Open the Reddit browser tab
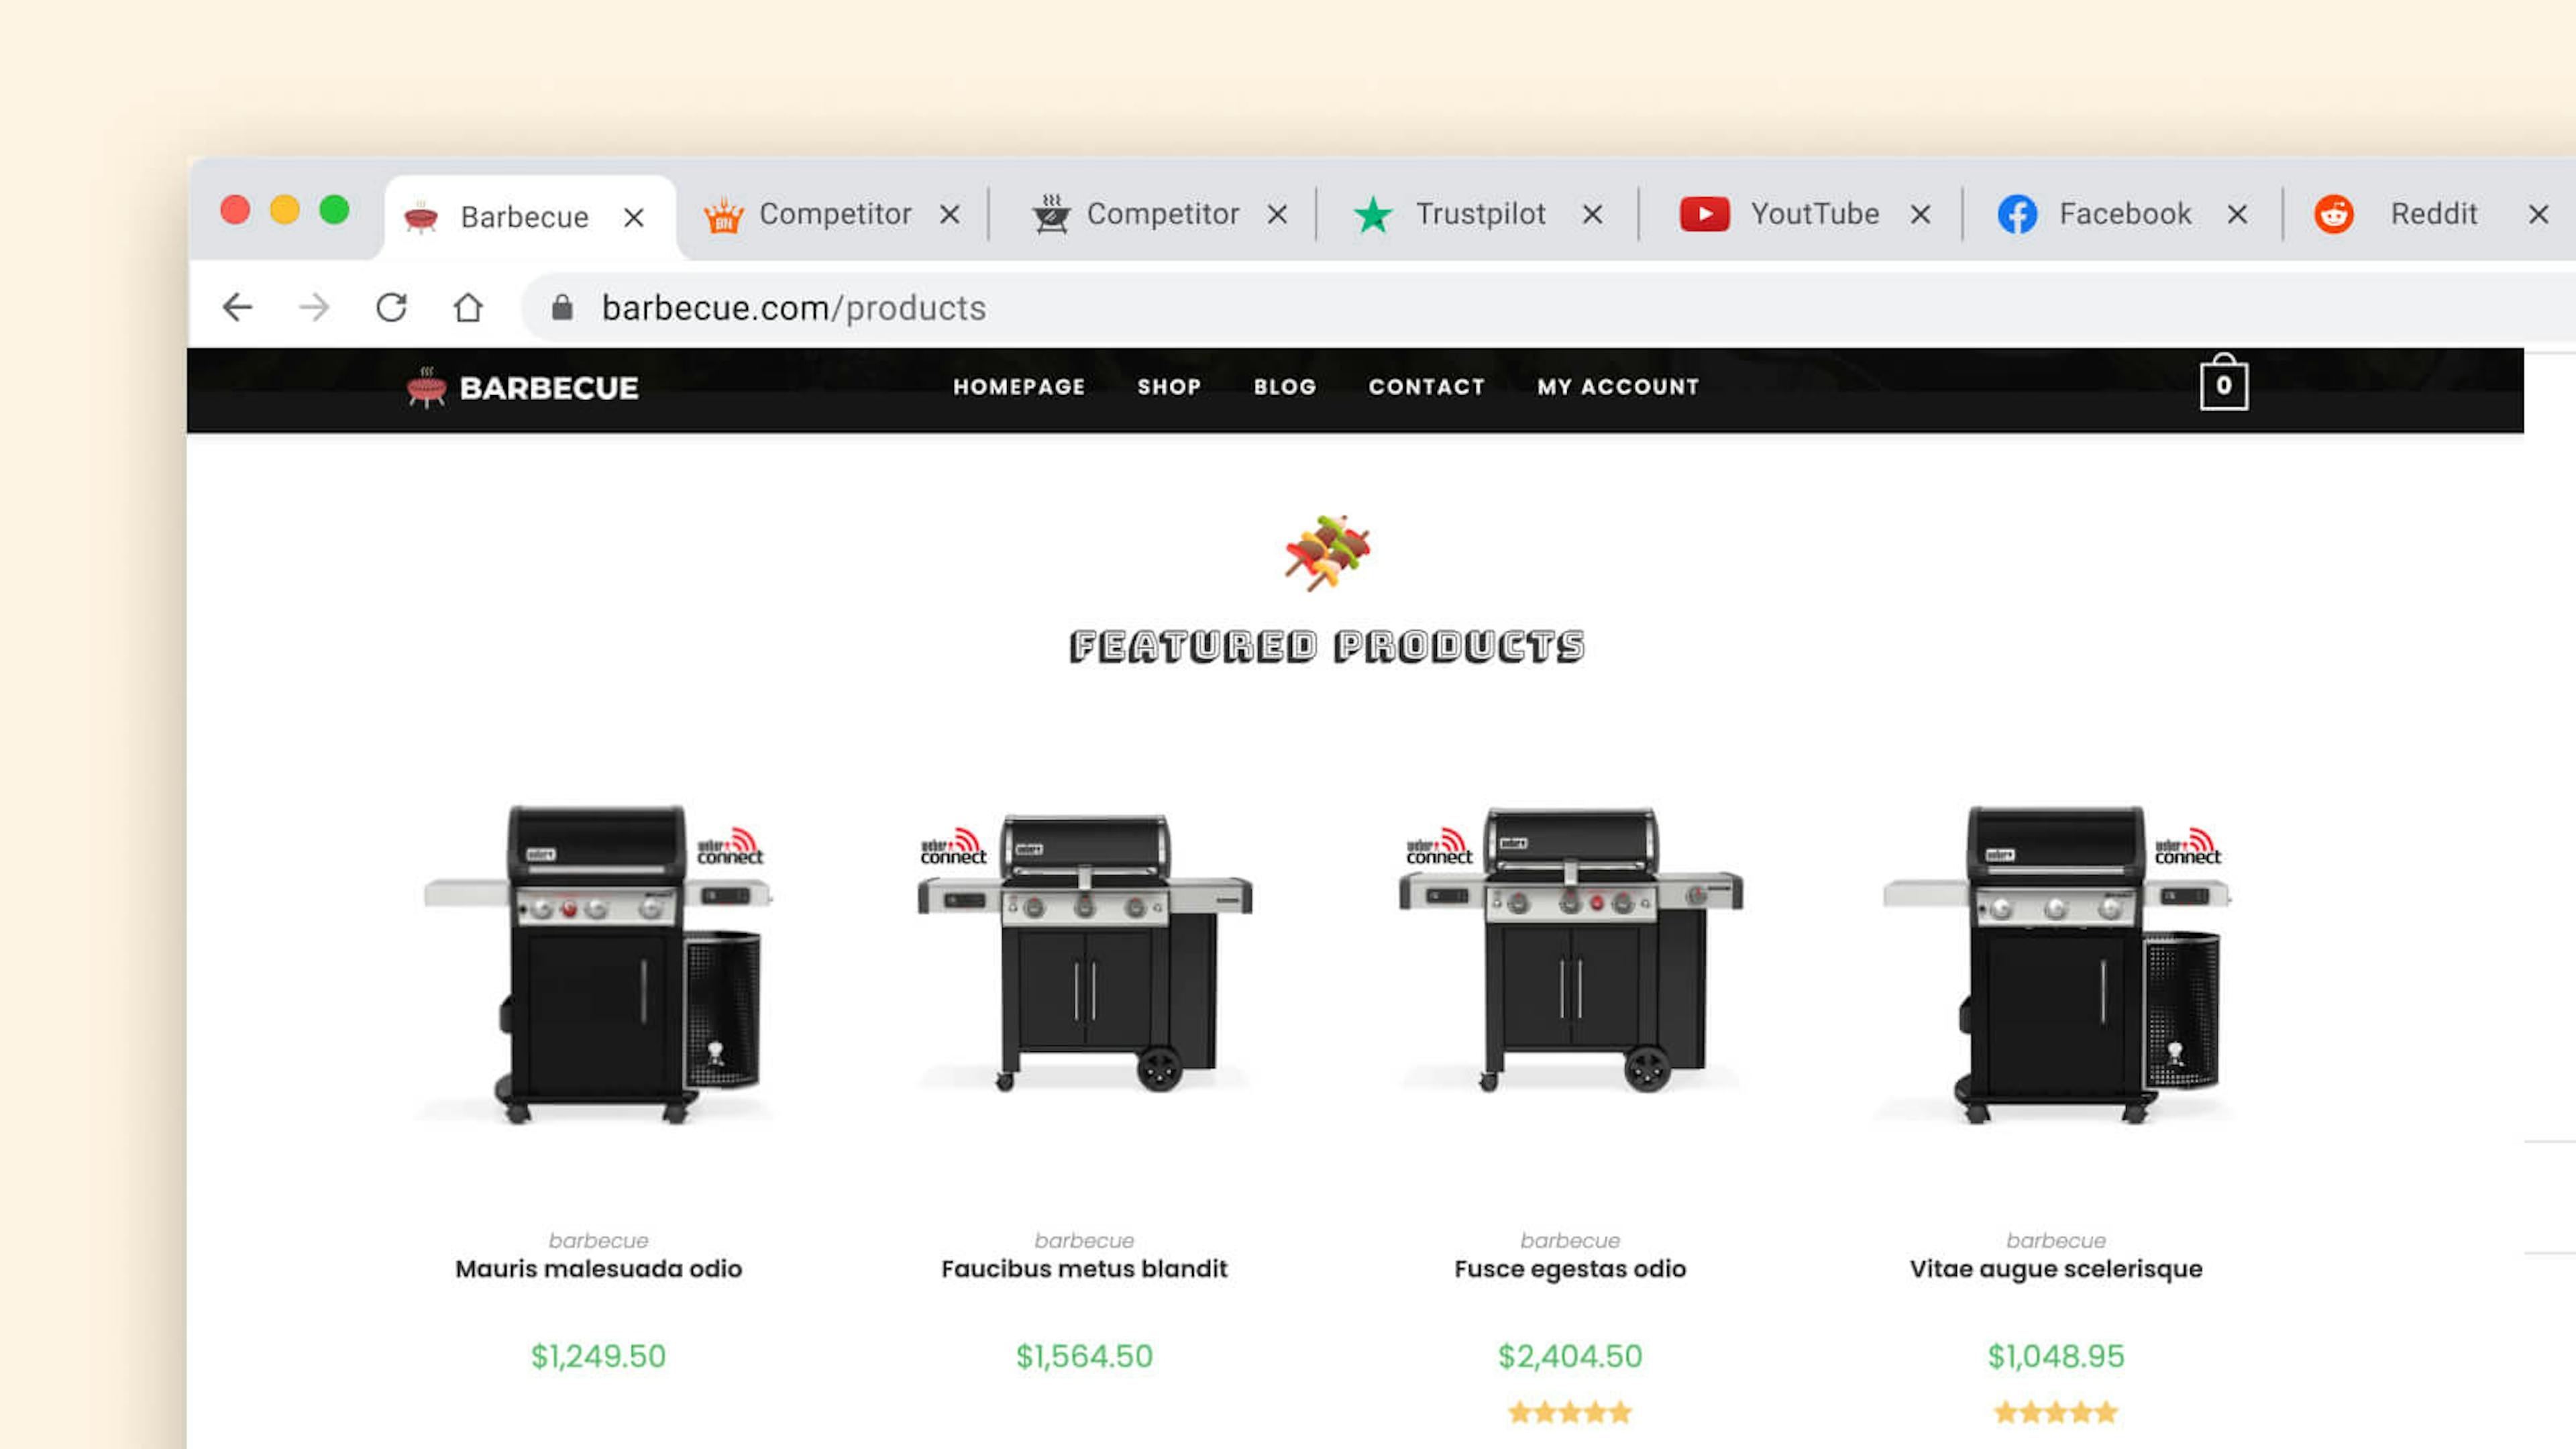2576x1449 pixels. pos(2397,214)
